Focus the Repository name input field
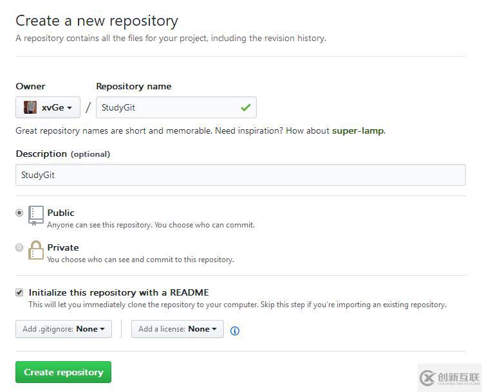Viewport: 482px width, 392px height. click(167, 107)
